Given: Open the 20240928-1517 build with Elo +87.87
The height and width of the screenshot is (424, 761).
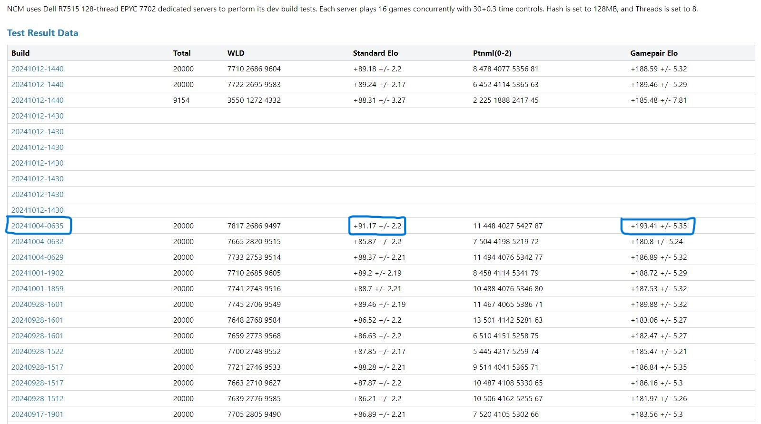Looking at the screenshot, I should tap(37, 383).
